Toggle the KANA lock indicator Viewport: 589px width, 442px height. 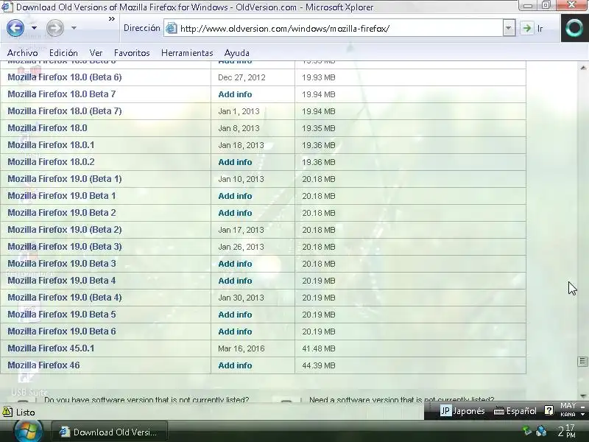(568, 414)
